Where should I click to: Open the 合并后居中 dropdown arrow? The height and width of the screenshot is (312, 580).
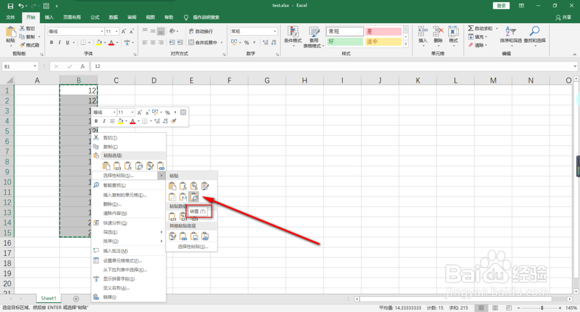click(x=222, y=42)
